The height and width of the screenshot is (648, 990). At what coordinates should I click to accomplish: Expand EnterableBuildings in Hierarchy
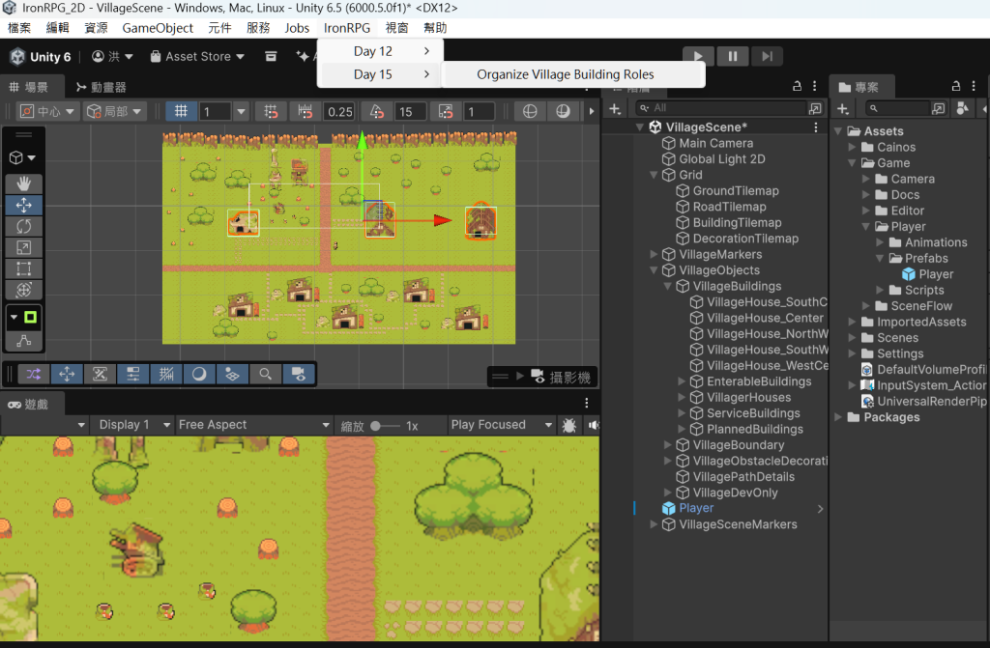coord(682,381)
